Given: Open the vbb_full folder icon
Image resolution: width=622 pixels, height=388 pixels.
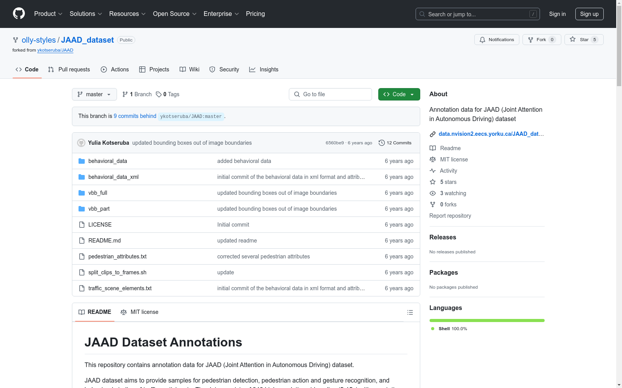Looking at the screenshot, I should [x=82, y=193].
